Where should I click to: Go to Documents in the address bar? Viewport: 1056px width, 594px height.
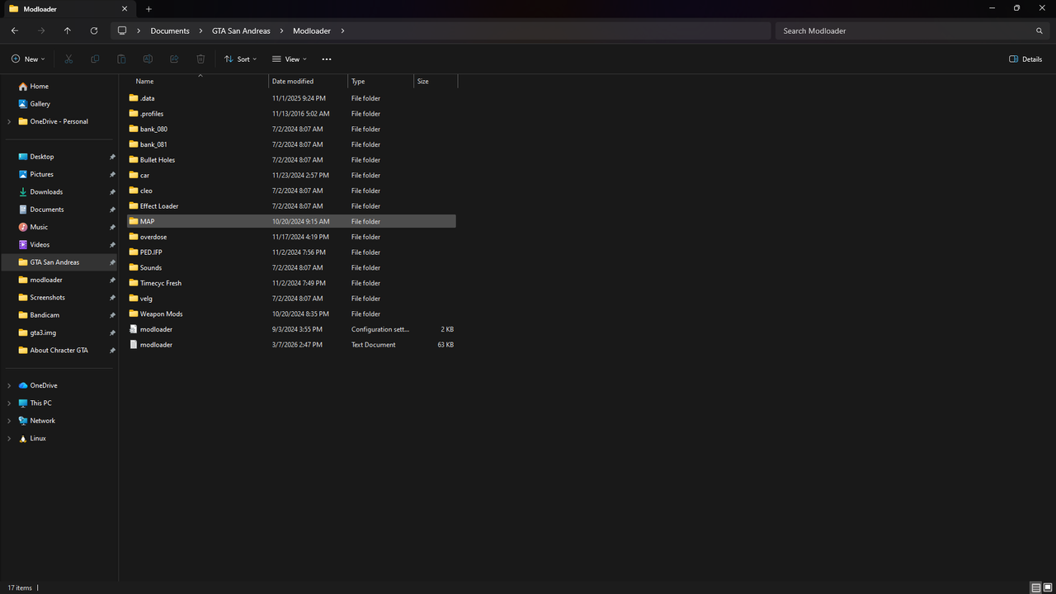click(170, 31)
